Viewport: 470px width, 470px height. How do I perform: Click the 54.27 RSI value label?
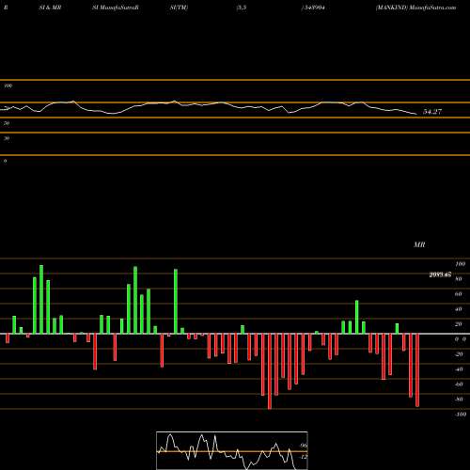(432, 112)
